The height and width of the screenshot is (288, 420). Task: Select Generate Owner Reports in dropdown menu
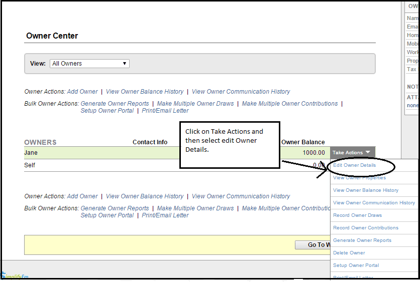coord(362,240)
